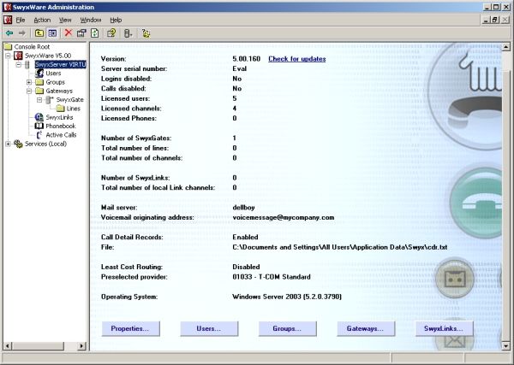514x365 pixels.
Task: Click the red SwyxWare V5.00 tree icon
Action: [x=18, y=56]
